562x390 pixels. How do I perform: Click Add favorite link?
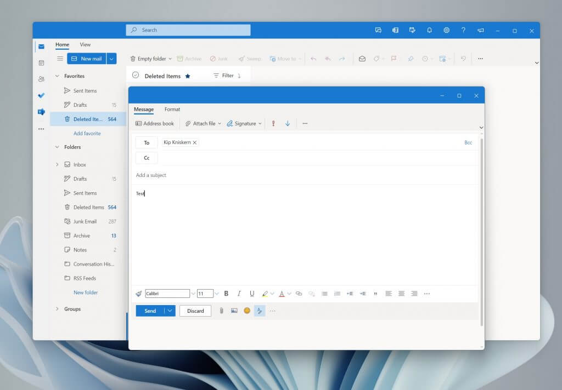click(x=87, y=134)
